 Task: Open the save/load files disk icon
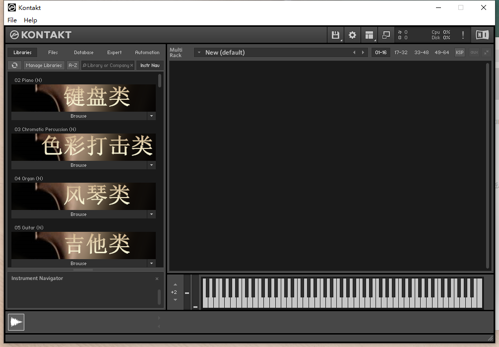pos(335,35)
